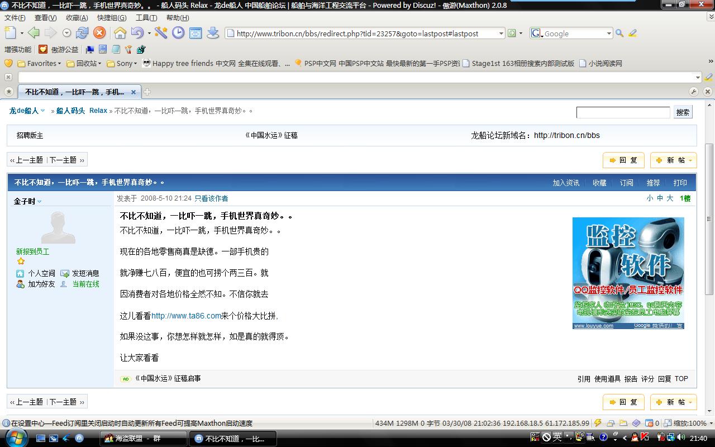Viewport: 715px width, 447px height.
Task: Open the download manager icon
Action: pyautogui.click(x=213, y=33)
